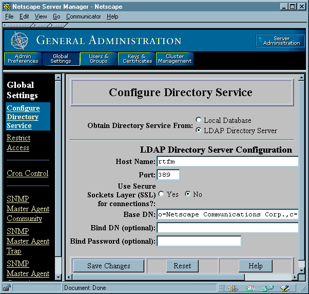
Task: Click 'Obtain Directory Service From:' label
Action: click(140, 125)
